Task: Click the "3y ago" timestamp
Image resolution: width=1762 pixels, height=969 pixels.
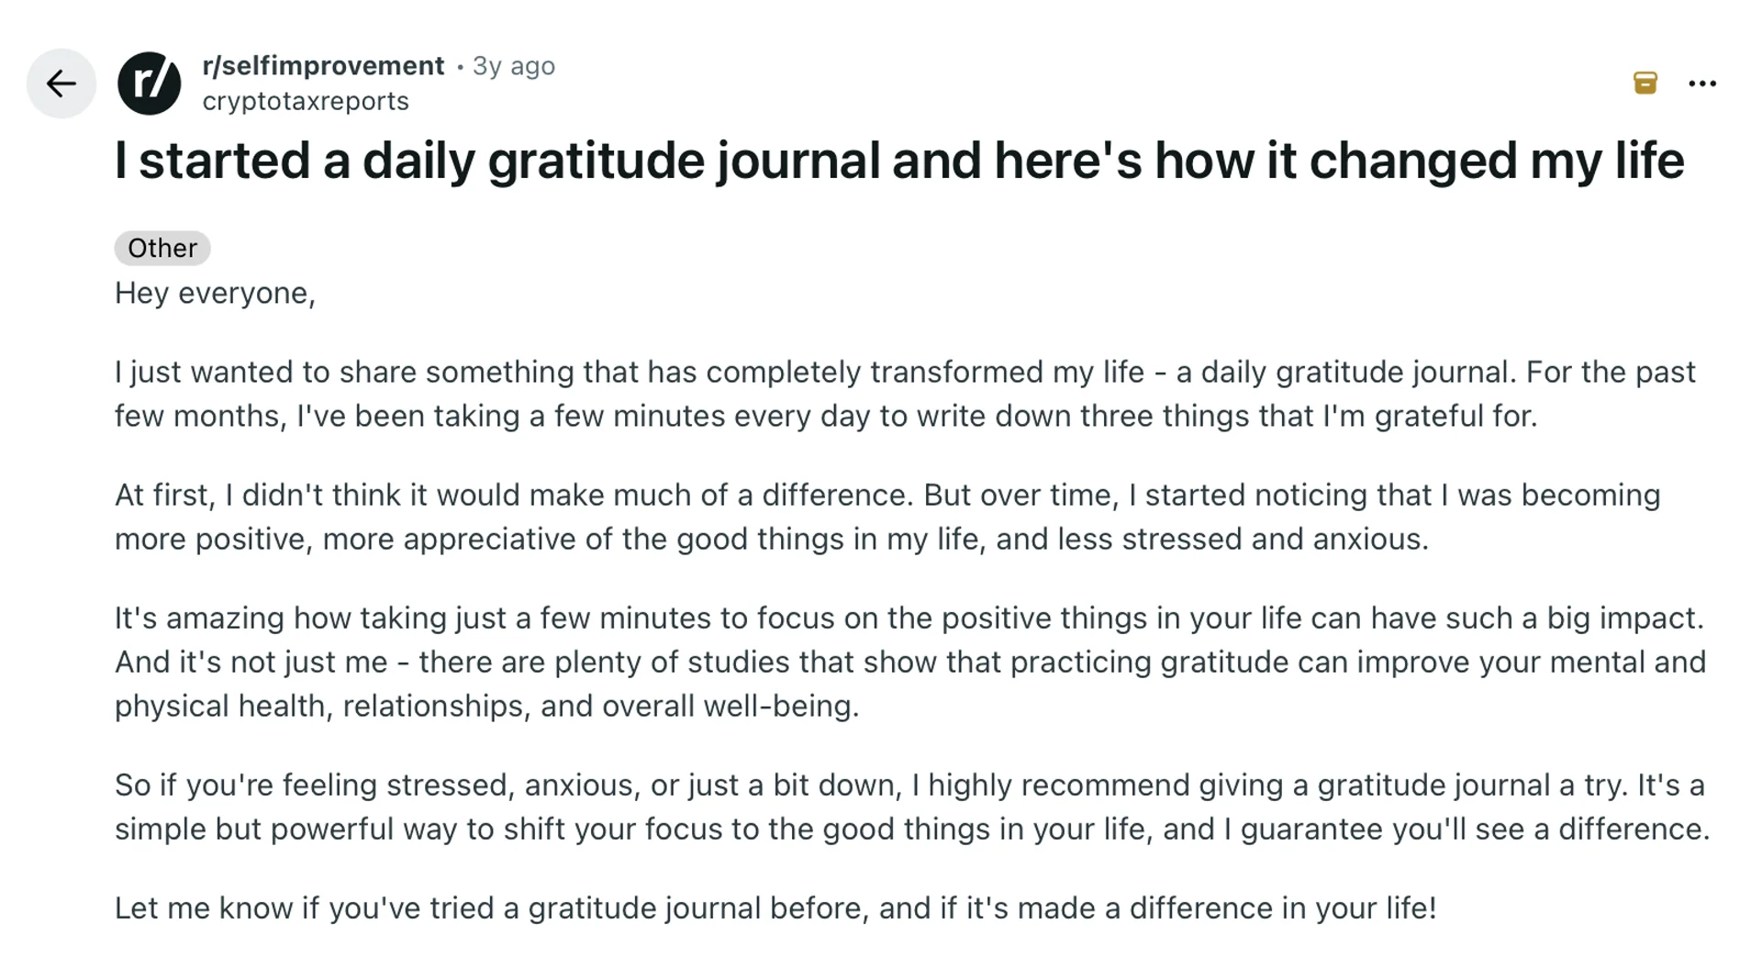Action: tap(514, 65)
